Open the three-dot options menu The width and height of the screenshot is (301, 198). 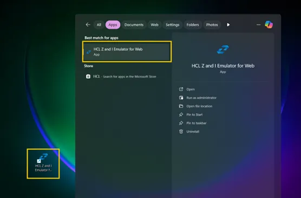pos(258,25)
